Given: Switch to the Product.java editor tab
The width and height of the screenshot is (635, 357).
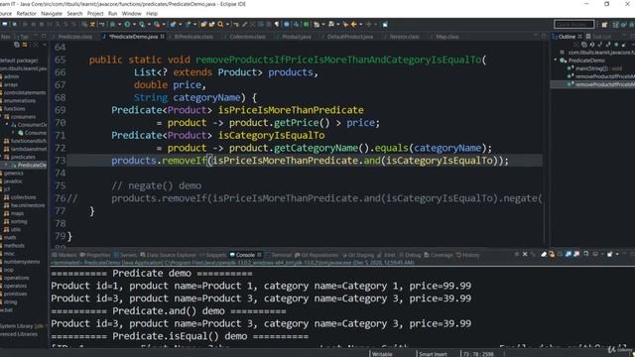Looking at the screenshot, I should pyautogui.click(x=297, y=37).
